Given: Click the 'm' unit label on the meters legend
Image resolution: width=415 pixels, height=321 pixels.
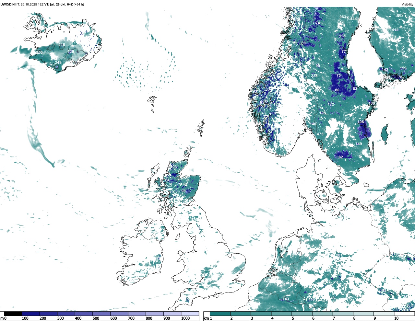Looking at the screenshot, I should pos(2,318).
